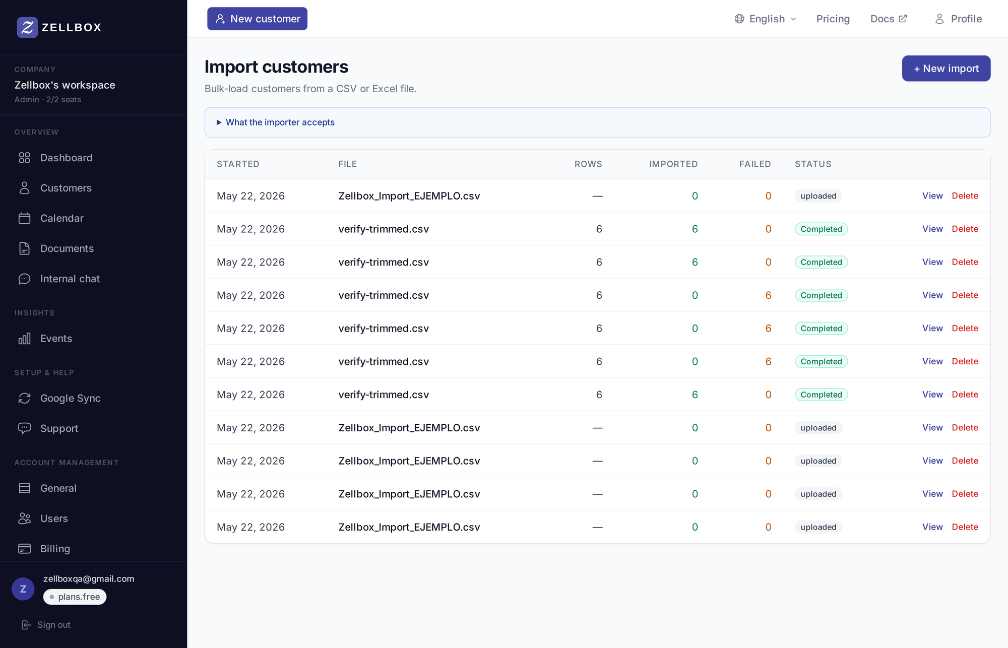Start a New import
Image resolution: width=1008 pixels, height=648 pixels.
(x=946, y=69)
